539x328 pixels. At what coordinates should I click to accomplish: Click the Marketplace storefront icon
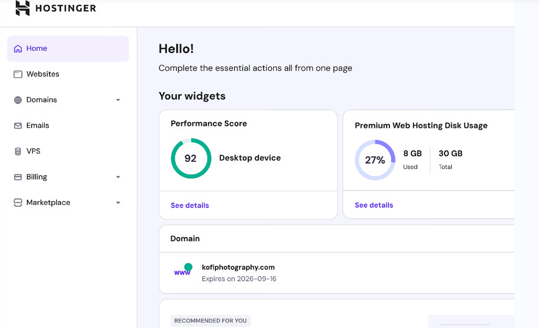(18, 203)
